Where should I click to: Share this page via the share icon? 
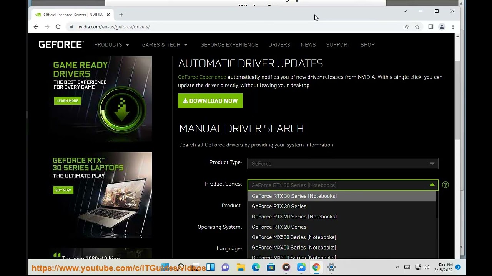coord(406,27)
